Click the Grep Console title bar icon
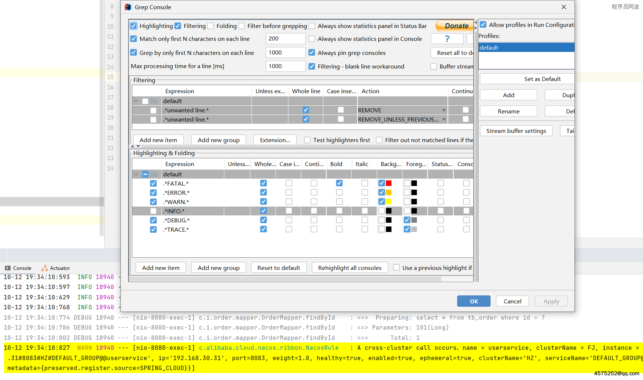This screenshot has width=643, height=380. [128, 7]
